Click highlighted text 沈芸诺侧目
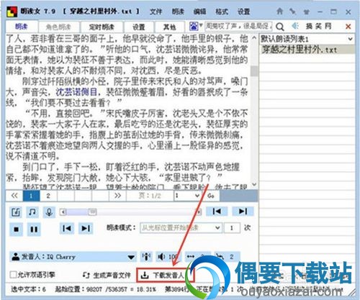Screen dimensions: 360x300 click(x=77, y=92)
